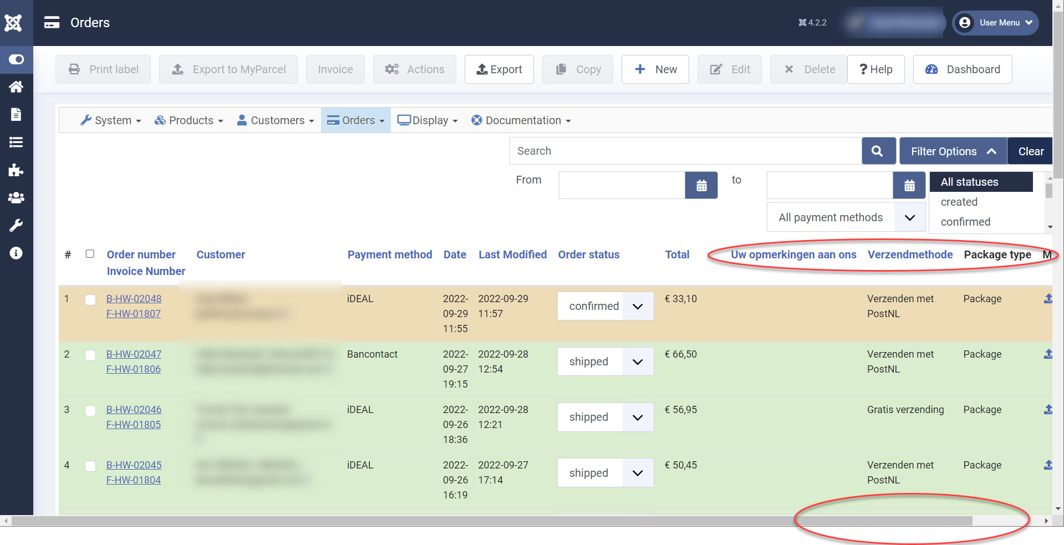Open the home dashboard sidebar icon

[x=16, y=87]
